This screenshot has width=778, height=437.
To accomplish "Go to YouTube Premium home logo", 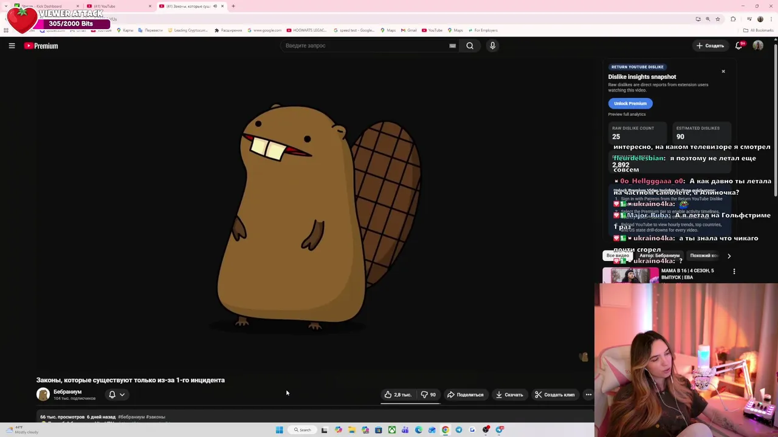I will [41, 46].
